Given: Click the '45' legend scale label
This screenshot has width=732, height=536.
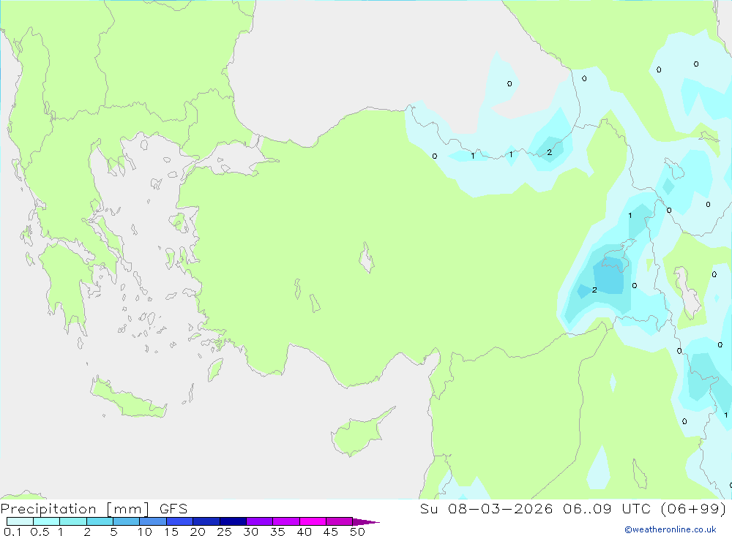Looking at the screenshot, I should (331, 532).
